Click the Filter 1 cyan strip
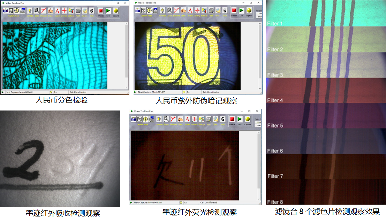This screenshot has height=221, width=386. point(326,13)
